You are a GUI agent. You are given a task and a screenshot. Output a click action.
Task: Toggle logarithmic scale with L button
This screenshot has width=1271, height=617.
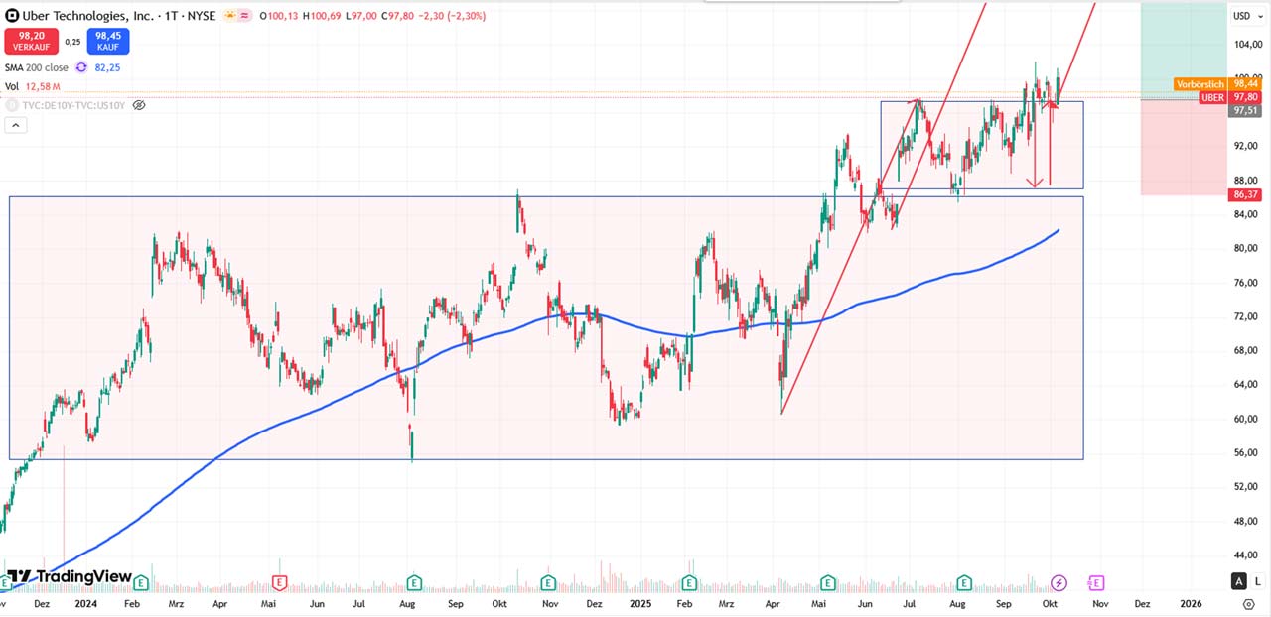(x=1256, y=581)
